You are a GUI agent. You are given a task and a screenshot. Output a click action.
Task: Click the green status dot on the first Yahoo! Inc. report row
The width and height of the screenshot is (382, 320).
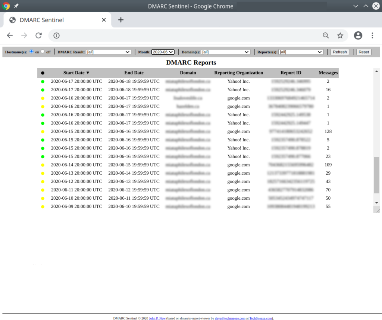[x=43, y=81]
